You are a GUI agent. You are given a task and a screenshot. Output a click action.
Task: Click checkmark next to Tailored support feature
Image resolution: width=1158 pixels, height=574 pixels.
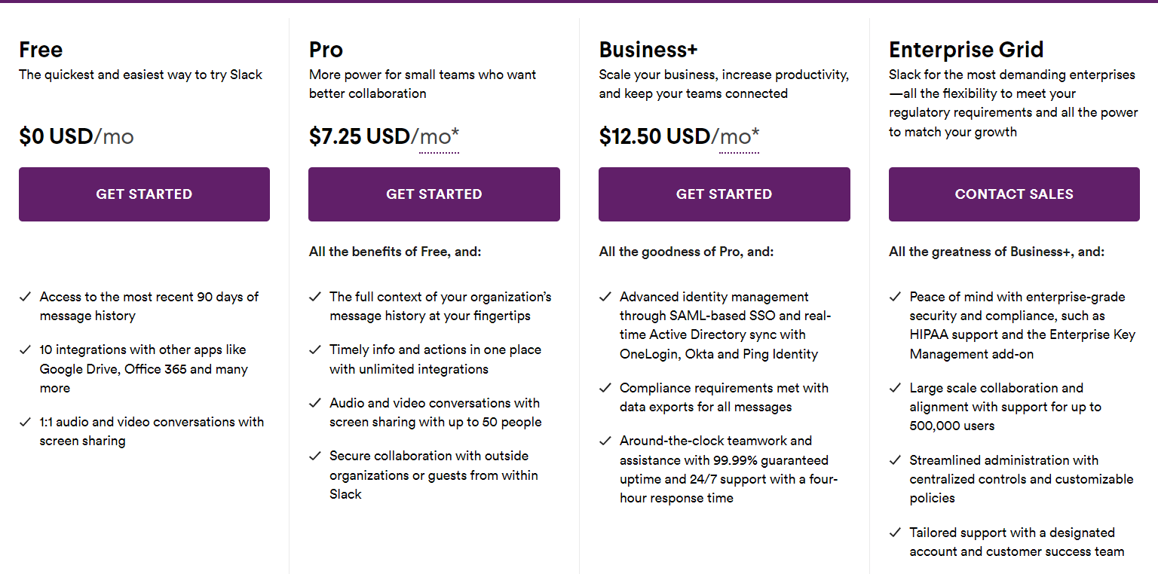pyautogui.click(x=895, y=533)
